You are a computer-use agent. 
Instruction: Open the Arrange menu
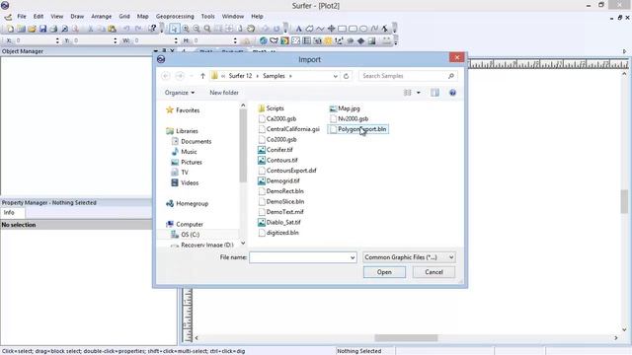click(x=101, y=17)
